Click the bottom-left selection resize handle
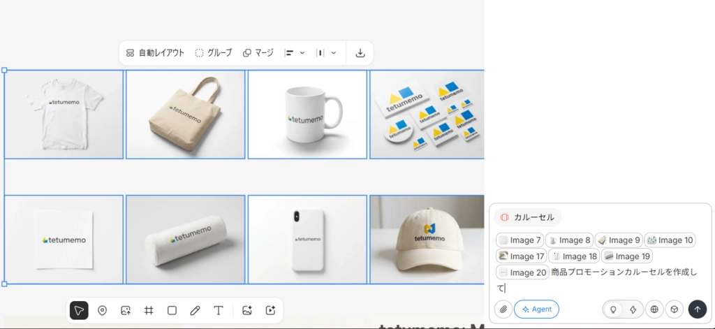 pyautogui.click(x=5, y=284)
